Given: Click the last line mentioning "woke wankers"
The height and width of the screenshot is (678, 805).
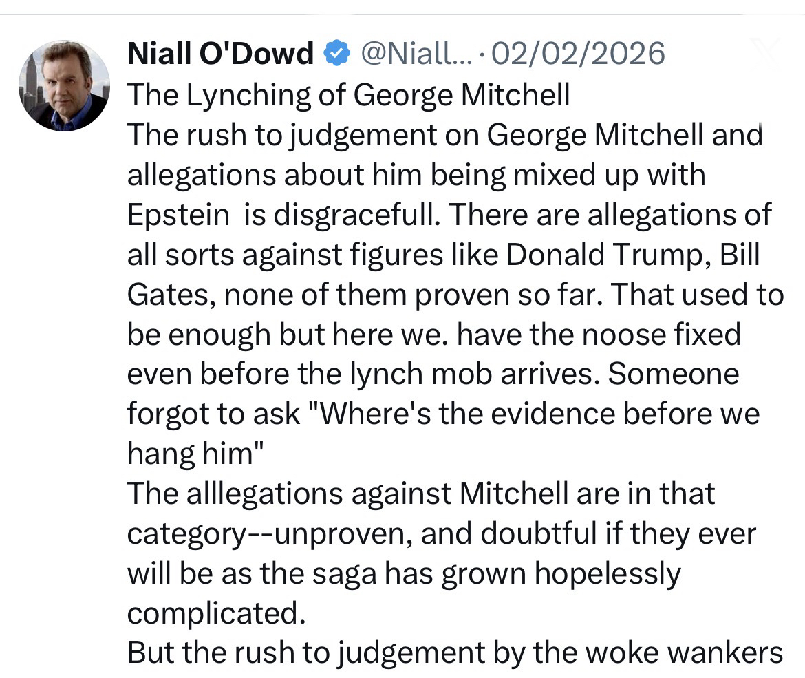Looking at the screenshot, I should (x=454, y=653).
